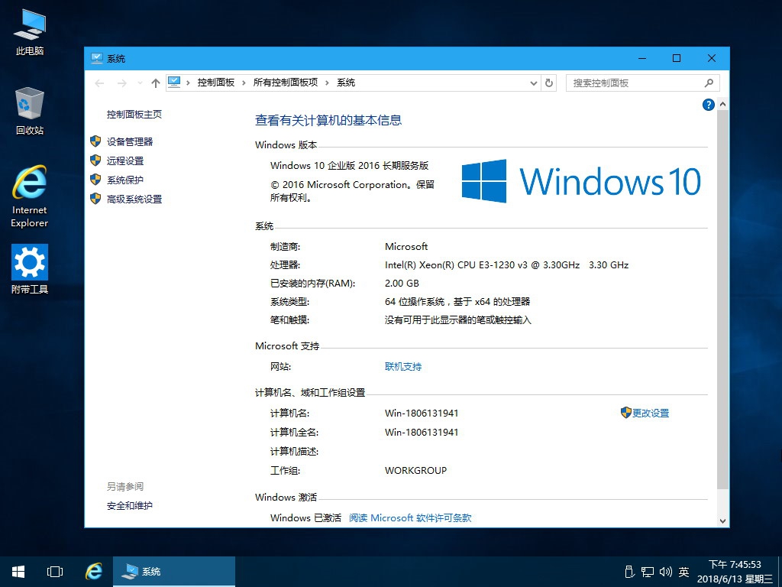The width and height of the screenshot is (782, 587).
Task: Click the volume speaker tray icon
Action: [x=666, y=572]
